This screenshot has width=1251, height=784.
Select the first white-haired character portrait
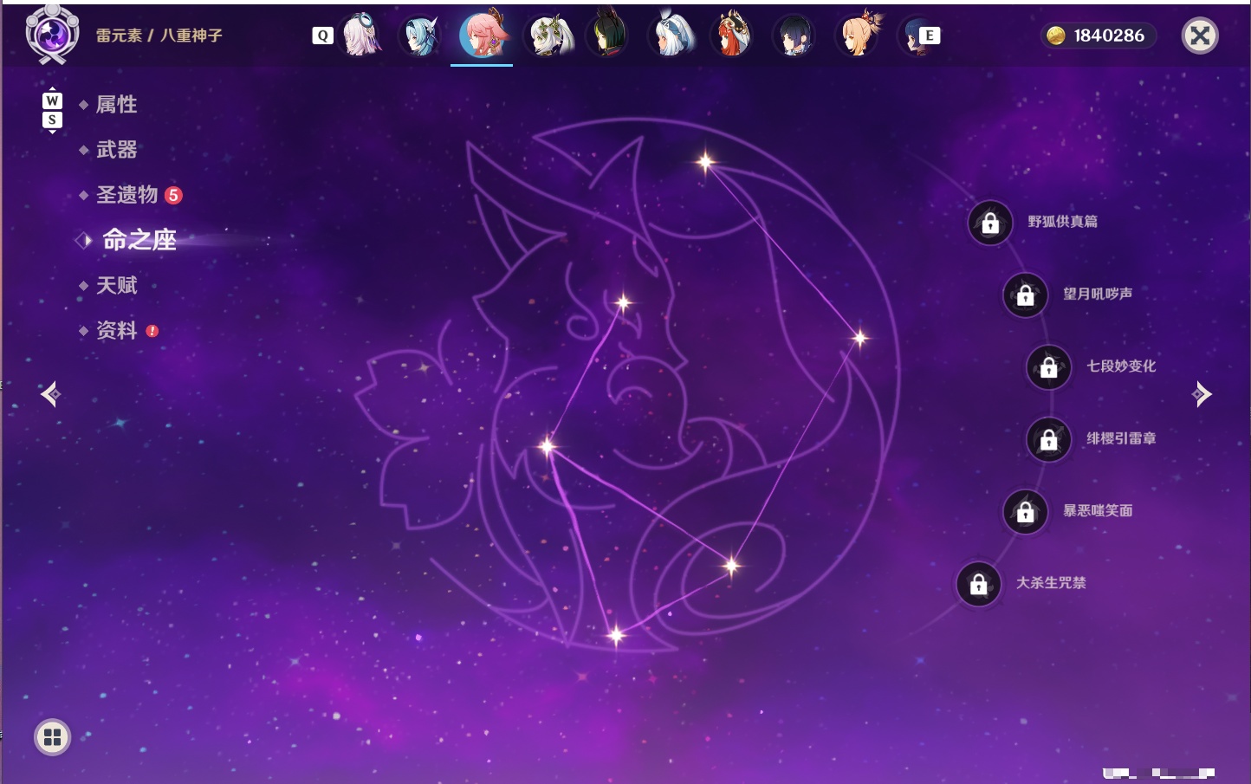point(361,35)
